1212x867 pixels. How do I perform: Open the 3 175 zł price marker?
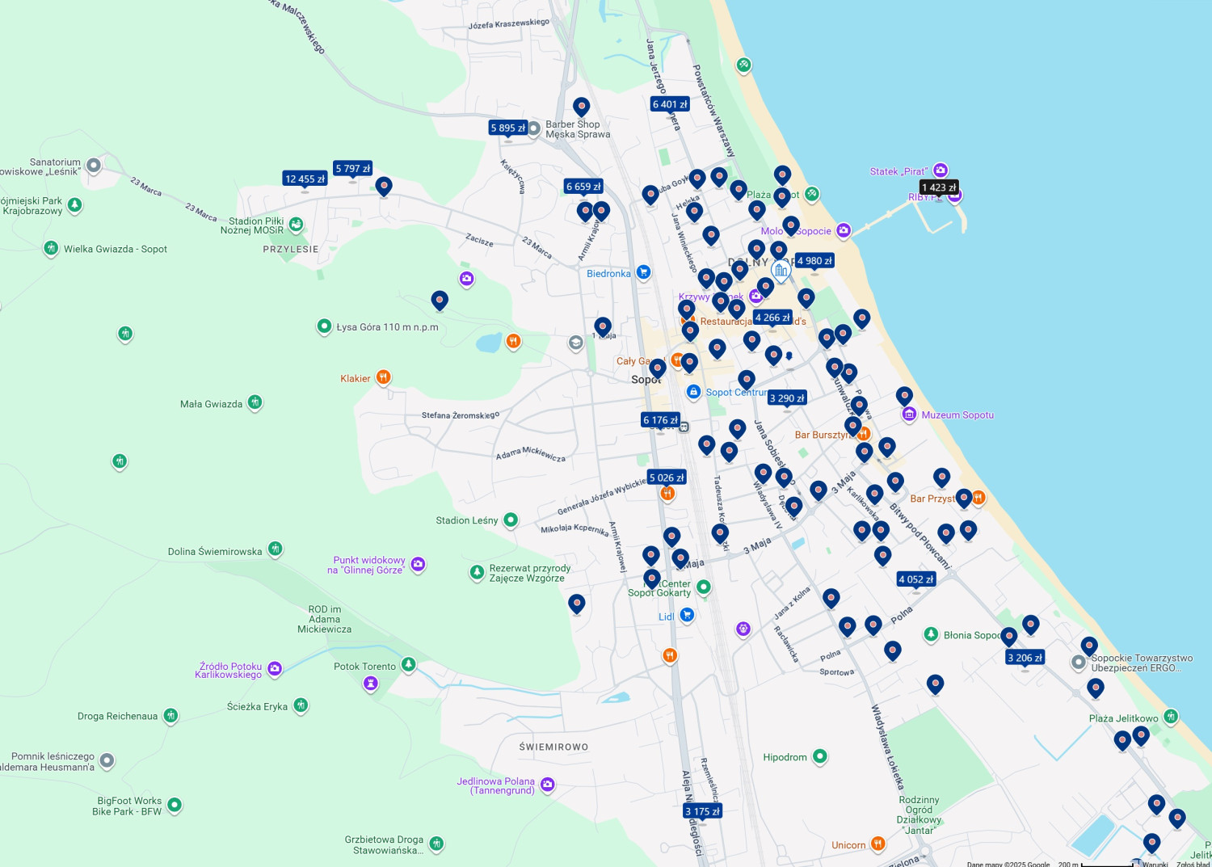click(702, 811)
